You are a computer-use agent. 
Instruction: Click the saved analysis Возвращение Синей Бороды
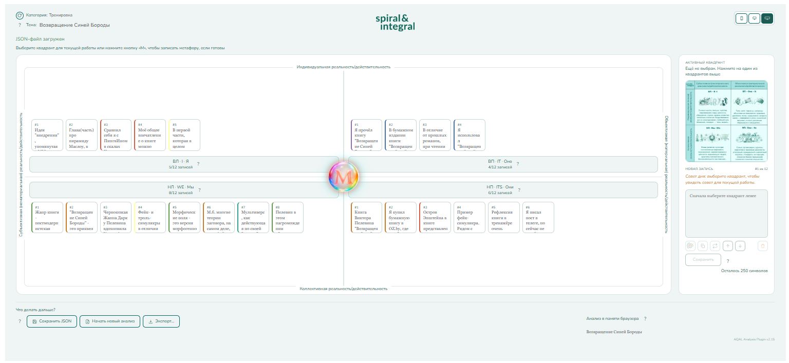614,332
